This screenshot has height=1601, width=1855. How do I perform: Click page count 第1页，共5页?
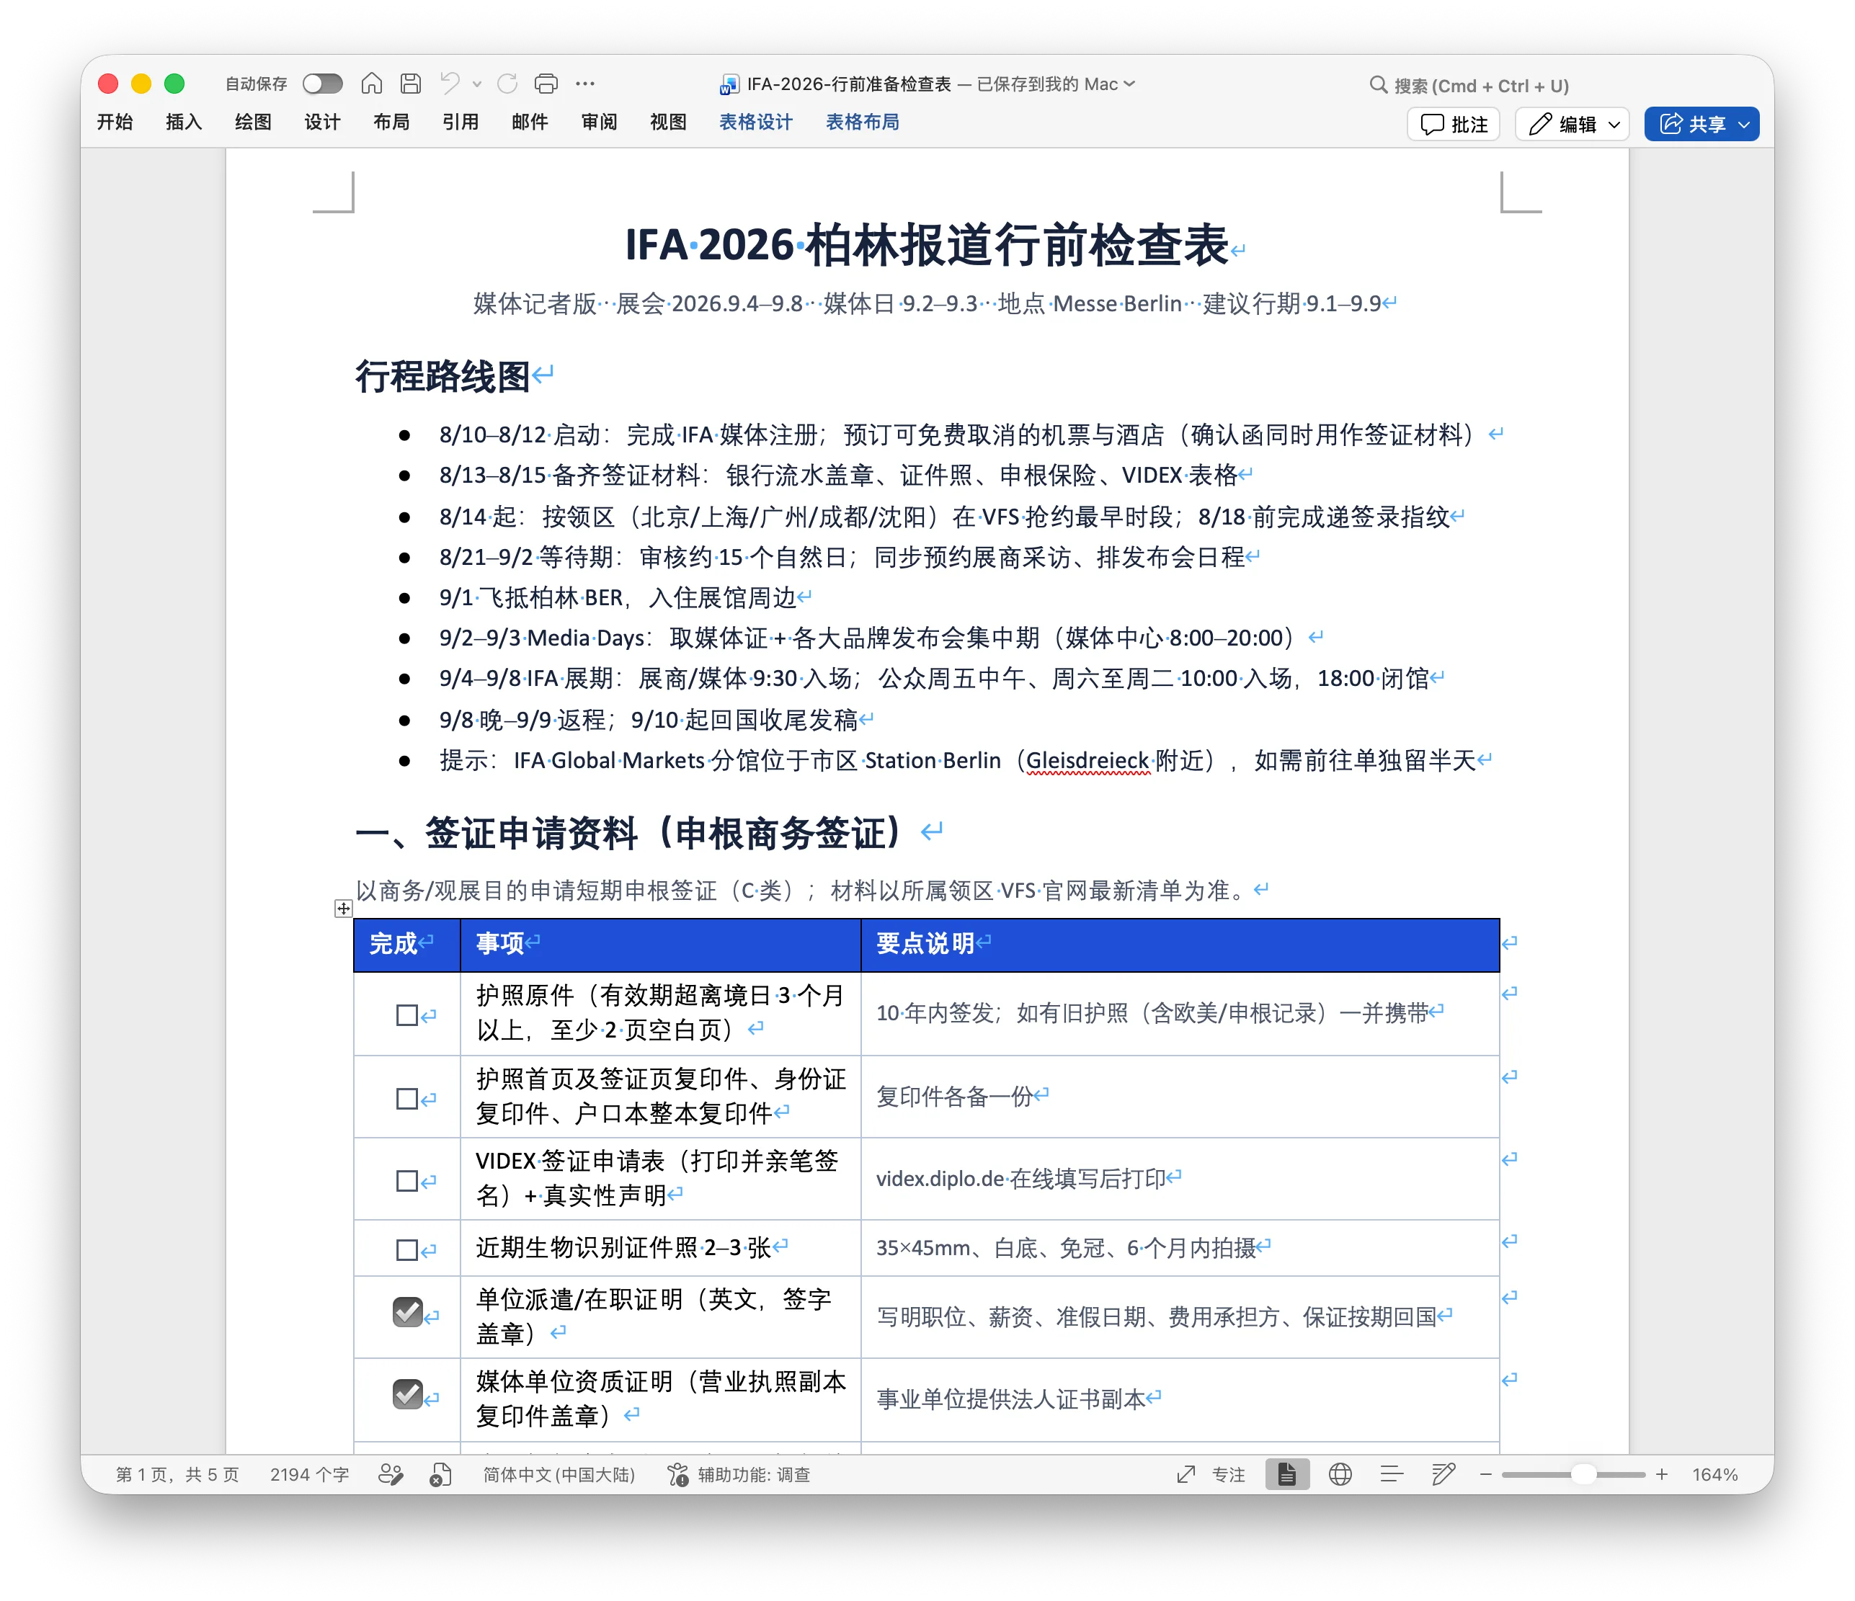[x=177, y=1474]
